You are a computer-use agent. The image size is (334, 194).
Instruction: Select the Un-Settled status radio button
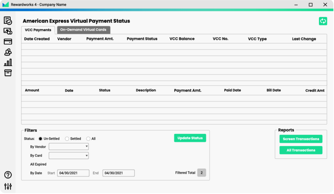point(40,139)
